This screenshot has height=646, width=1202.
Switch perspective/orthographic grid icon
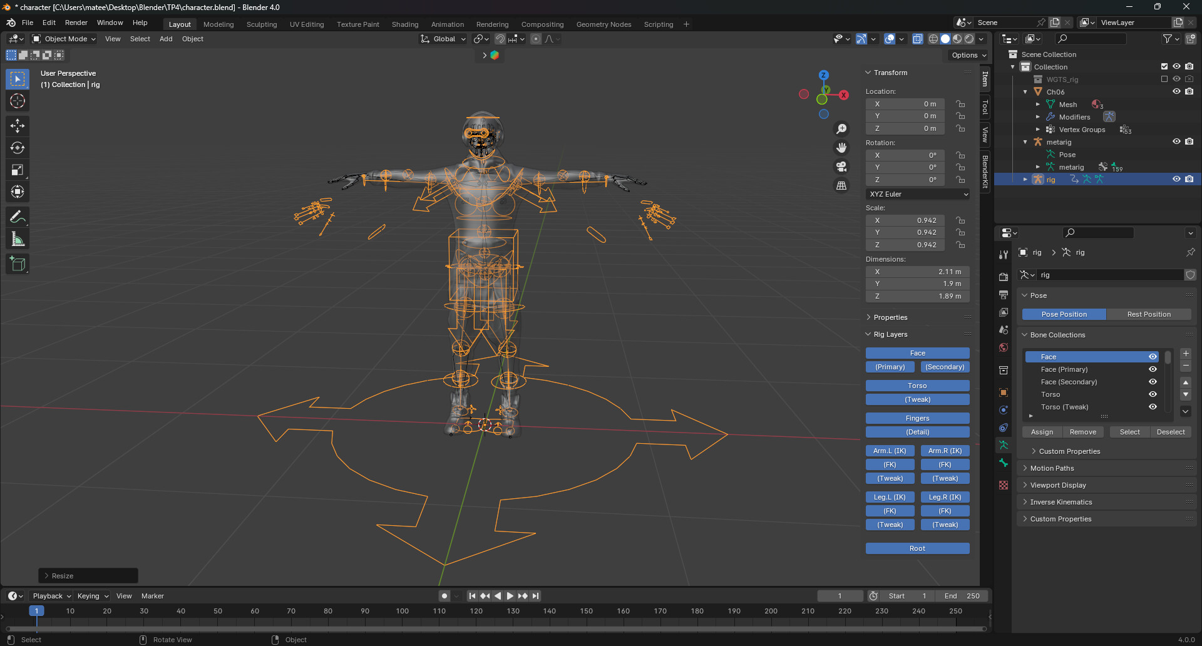click(x=841, y=185)
